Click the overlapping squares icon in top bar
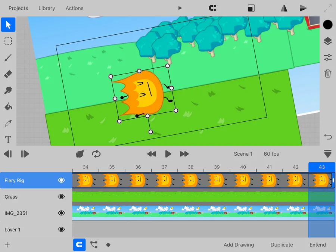Screen dimensions: 336x252 point(251,8)
